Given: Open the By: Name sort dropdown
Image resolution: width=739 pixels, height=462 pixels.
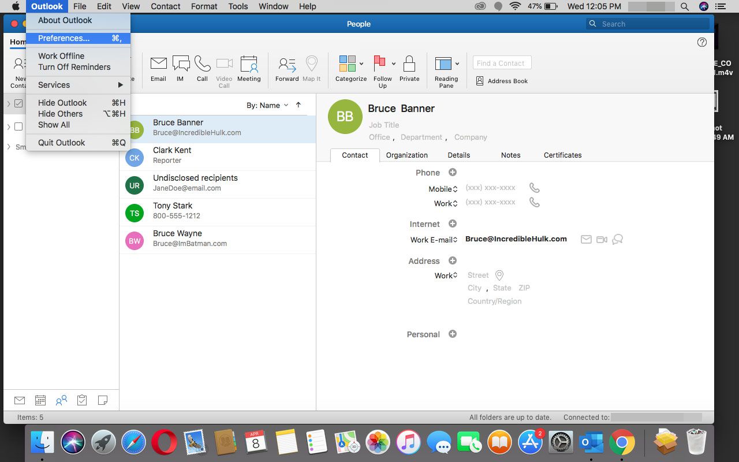Looking at the screenshot, I should (267, 105).
